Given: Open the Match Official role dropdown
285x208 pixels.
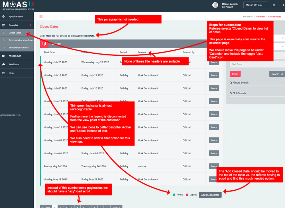Looking at the screenshot, I should click(x=255, y=5).
